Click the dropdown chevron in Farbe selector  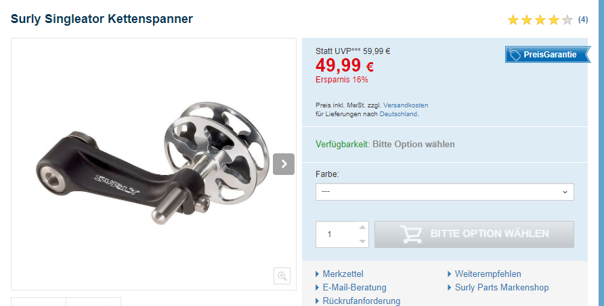pyautogui.click(x=565, y=193)
